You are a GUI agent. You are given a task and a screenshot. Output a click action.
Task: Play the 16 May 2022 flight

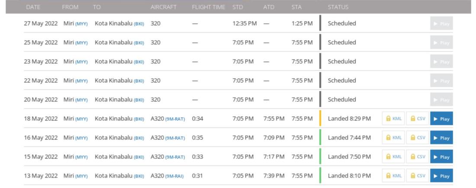point(441,138)
